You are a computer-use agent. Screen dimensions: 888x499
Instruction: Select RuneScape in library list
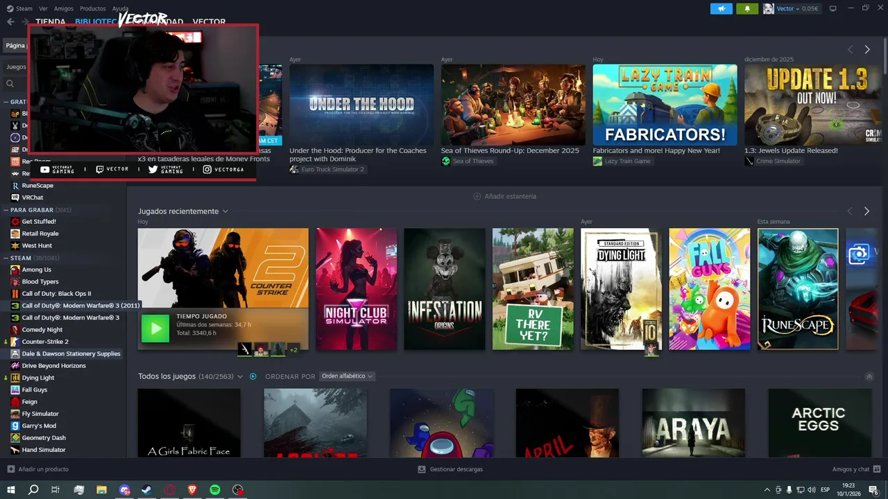[37, 186]
